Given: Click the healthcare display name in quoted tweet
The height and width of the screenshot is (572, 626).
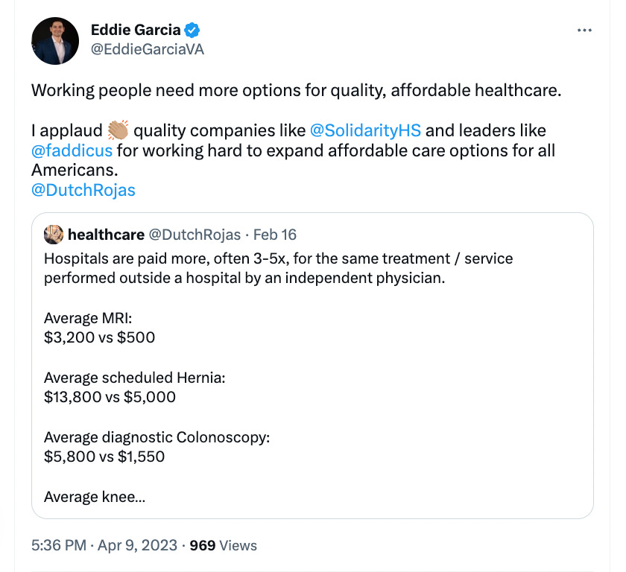Looking at the screenshot, I should click(x=105, y=234).
